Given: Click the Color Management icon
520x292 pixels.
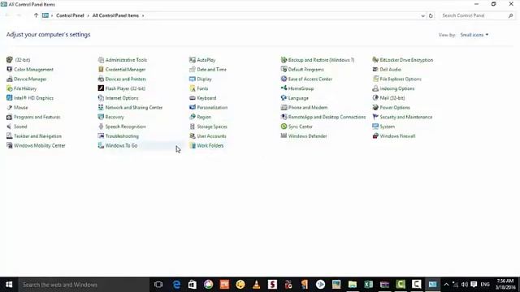Looking at the screenshot, I should click(9, 70).
